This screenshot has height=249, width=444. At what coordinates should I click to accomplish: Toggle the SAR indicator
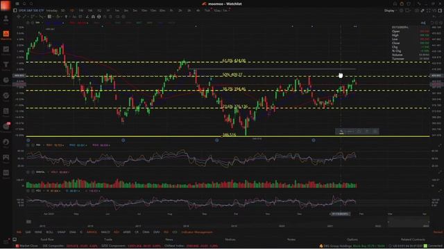(x=28, y=232)
